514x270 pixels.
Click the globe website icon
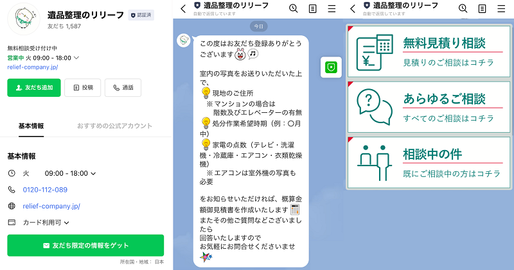pos(12,206)
